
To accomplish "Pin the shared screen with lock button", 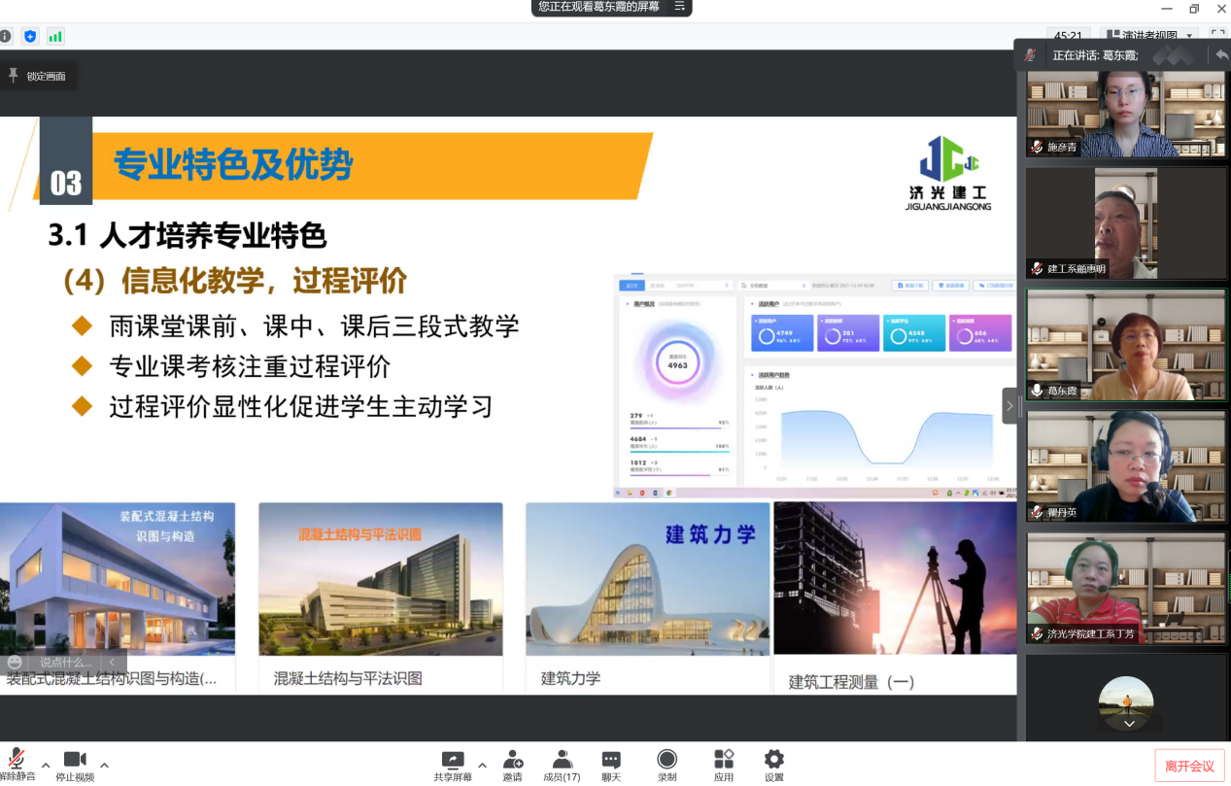I will pyautogui.click(x=38, y=76).
